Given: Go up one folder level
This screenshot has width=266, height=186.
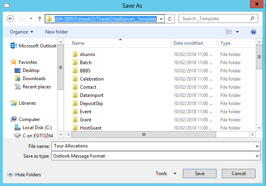Looking at the screenshot, I should pos(40,19).
